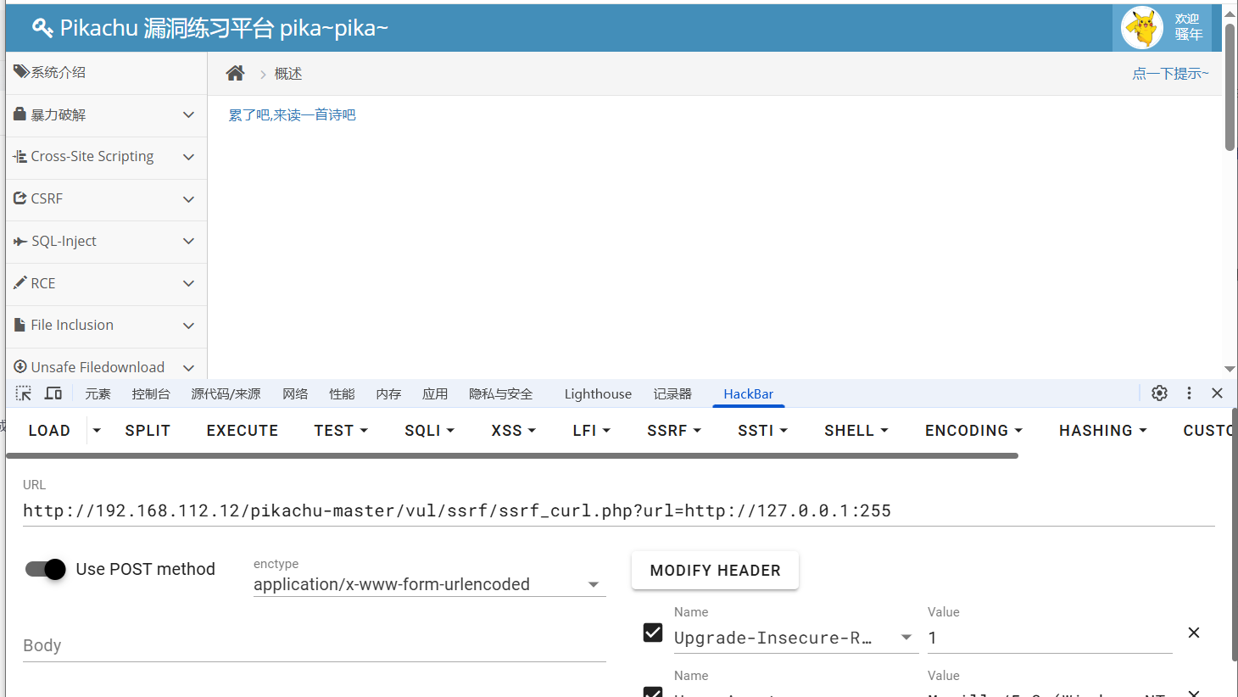
Task: Click the header Value field containing 1
Action: pyautogui.click(x=1050, y=638)
